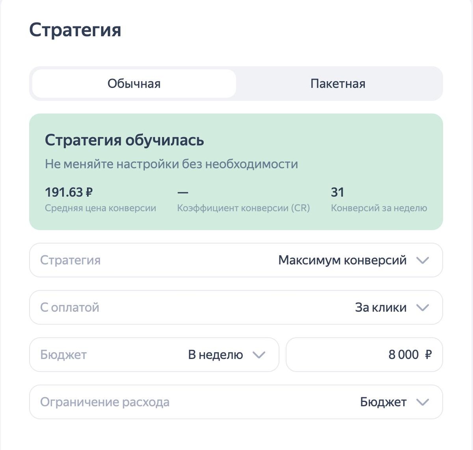
Task: Click the Средняя цена конверсии label
Action: point(101,208)
